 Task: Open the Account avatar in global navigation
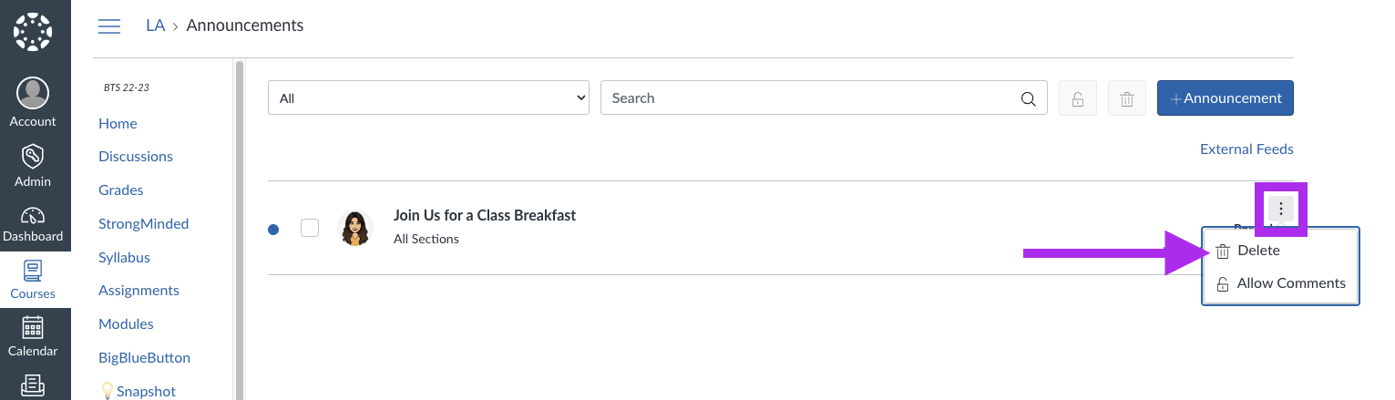[33, 93]
